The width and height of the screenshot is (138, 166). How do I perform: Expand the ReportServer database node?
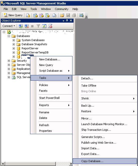click(14, 48)
